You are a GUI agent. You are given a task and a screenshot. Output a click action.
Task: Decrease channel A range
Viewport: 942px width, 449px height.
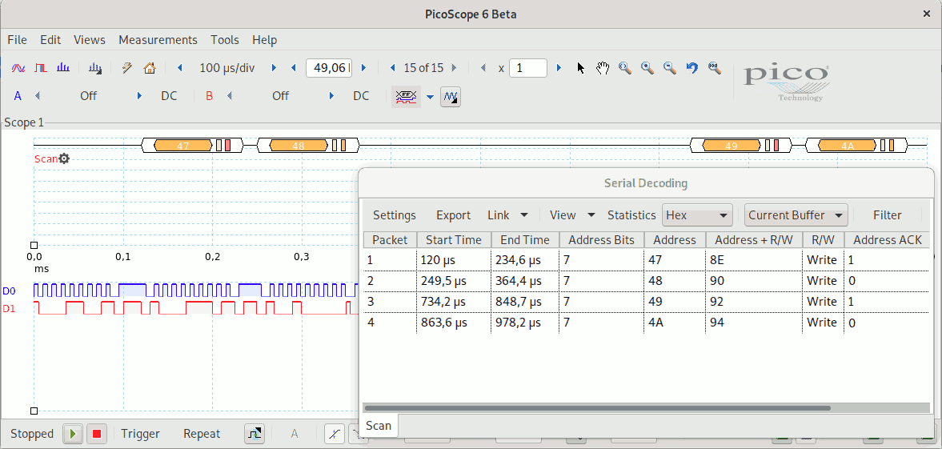[x=38, y=96]
